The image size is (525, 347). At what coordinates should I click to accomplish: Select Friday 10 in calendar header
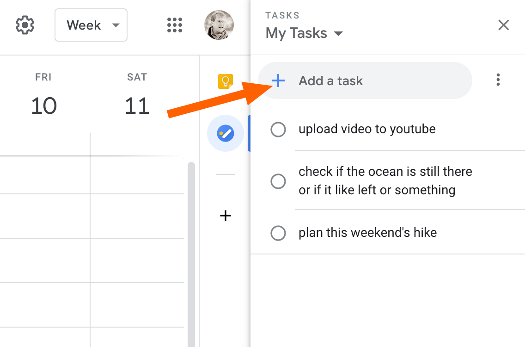(x=43, y=105)
